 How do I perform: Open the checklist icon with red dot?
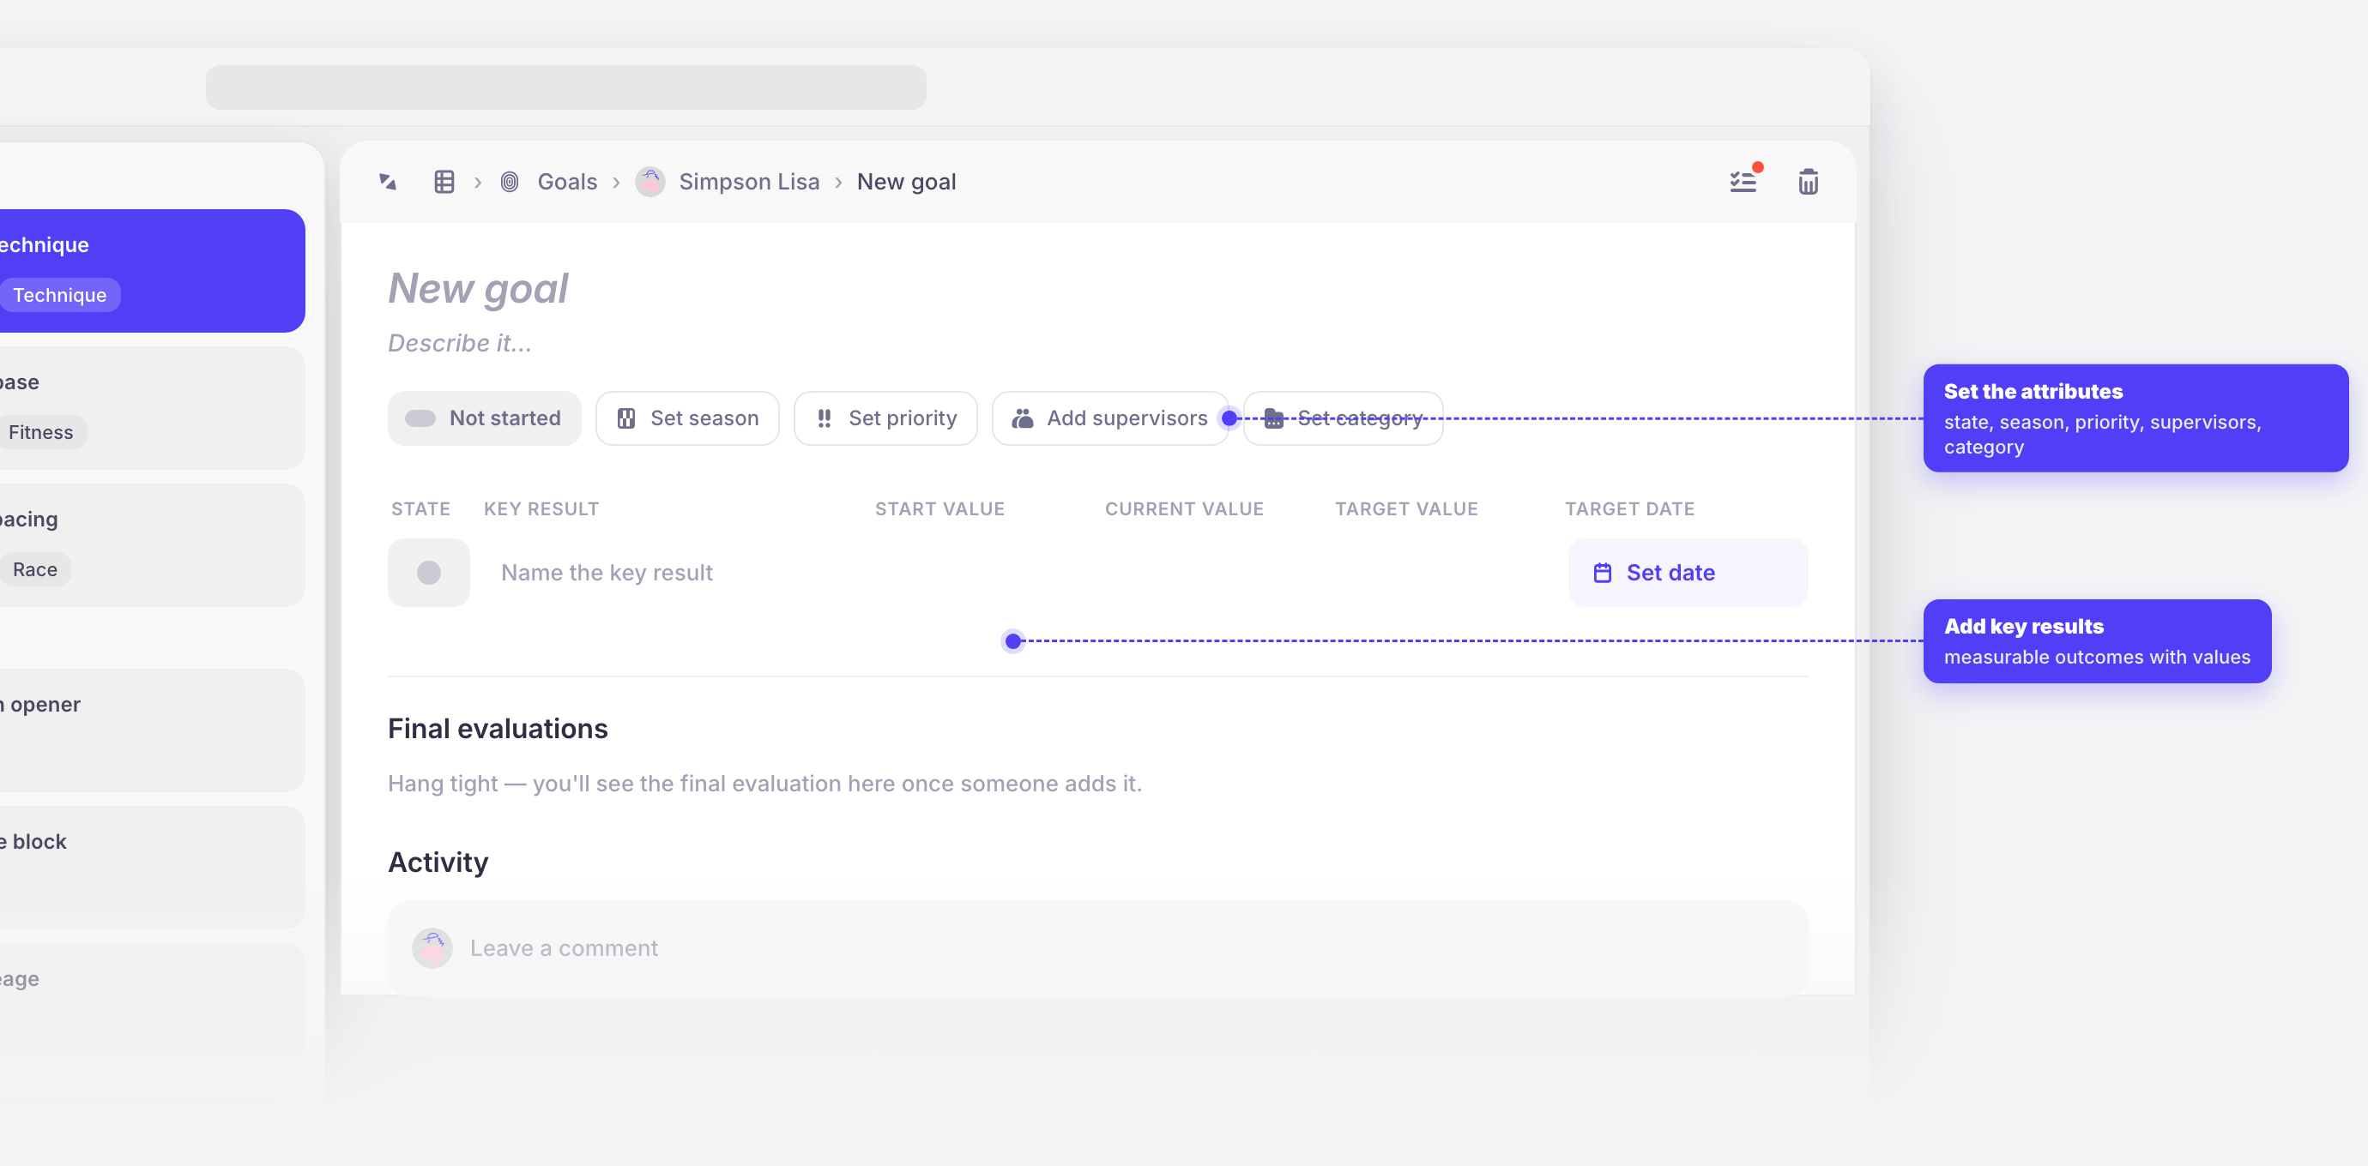(1743, 181)
